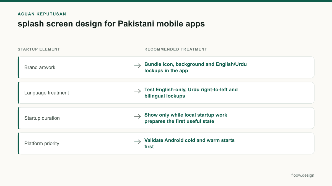Click the "STARTUP ELEMENT" column header

tap(39, 49)
